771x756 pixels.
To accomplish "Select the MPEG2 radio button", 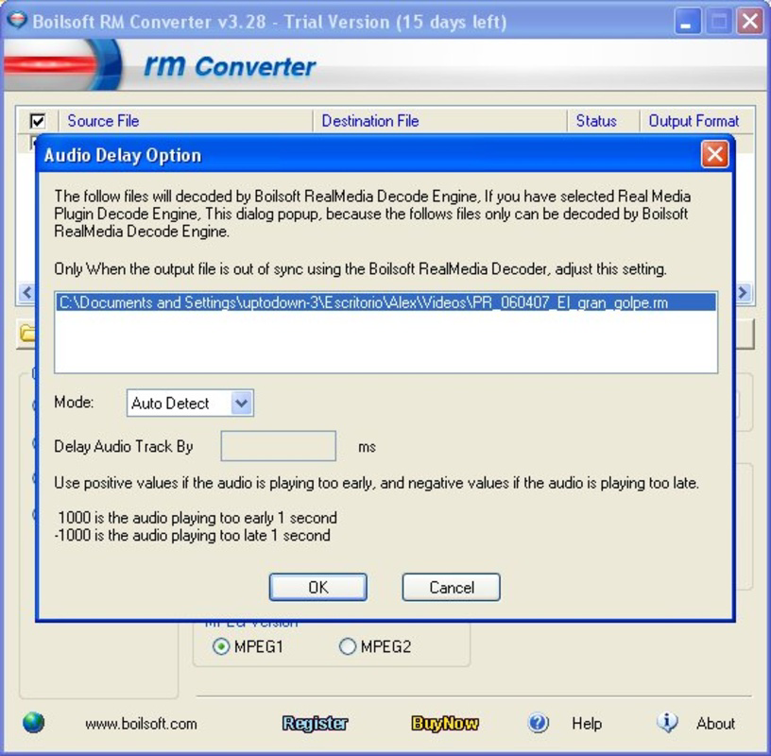I will pos(347,646).
